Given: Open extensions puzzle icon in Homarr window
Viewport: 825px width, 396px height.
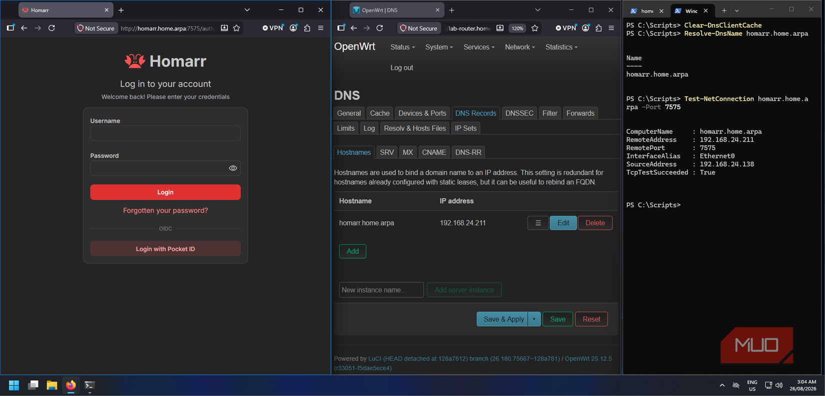Looking at the screenshot, I should pos(307,28).
